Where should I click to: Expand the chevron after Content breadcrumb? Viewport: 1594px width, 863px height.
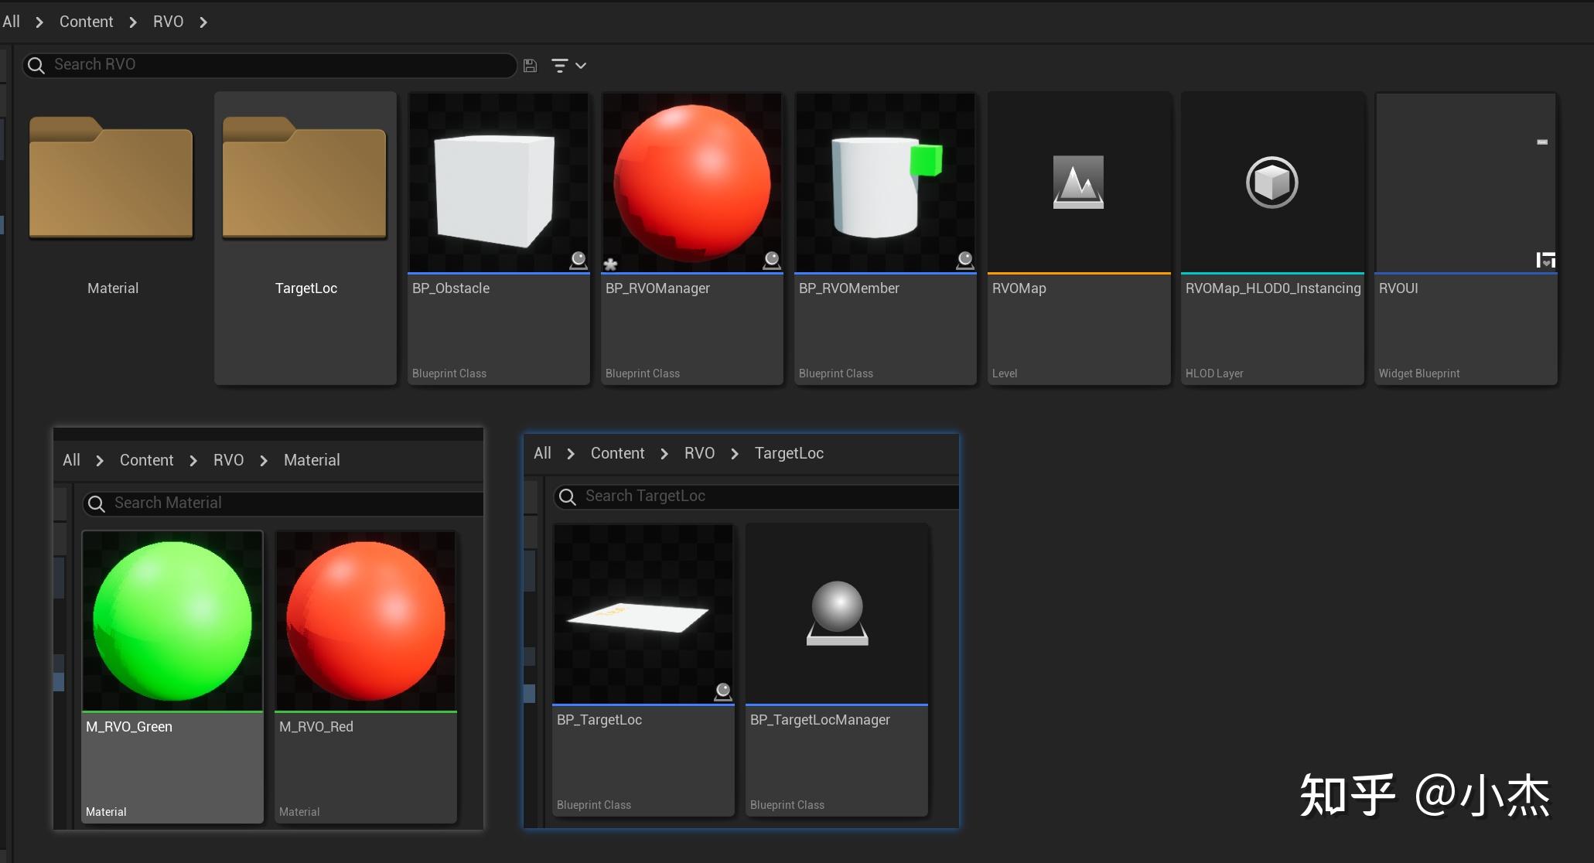[x=133, y=22]
